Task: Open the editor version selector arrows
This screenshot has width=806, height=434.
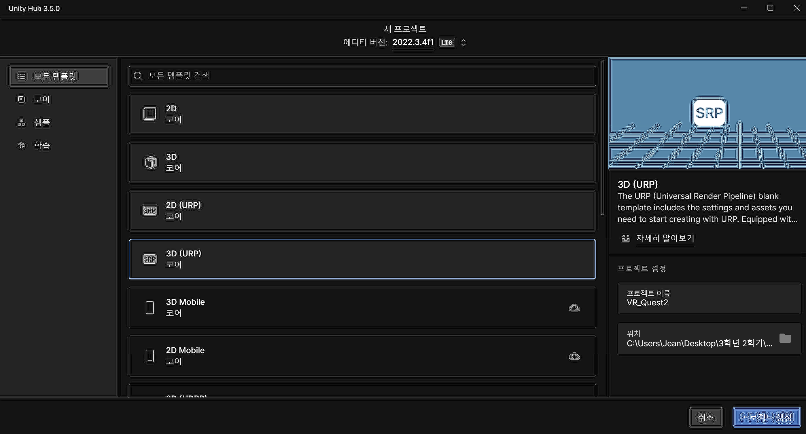Action: pyautogui.click(x=463, y=43)
